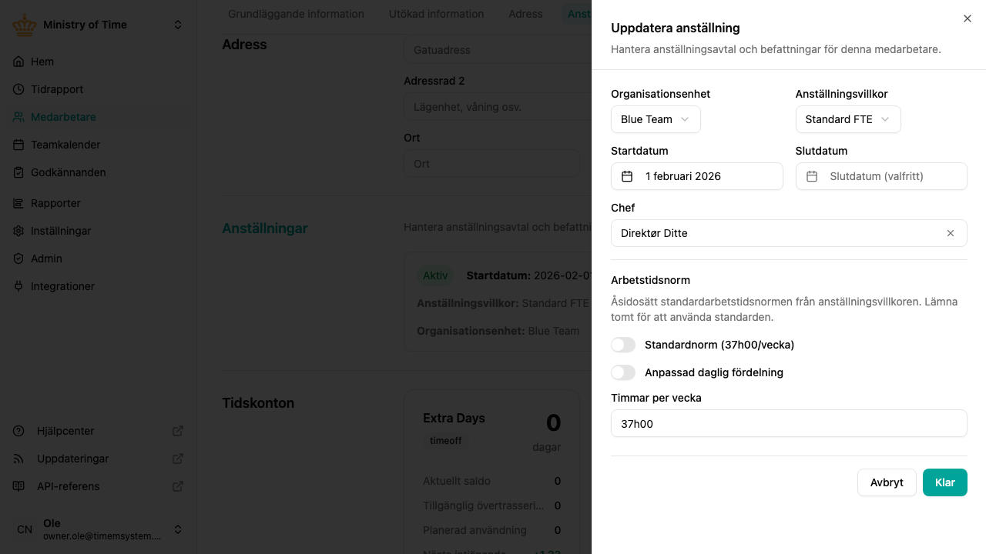Open Rapporter in the sidebar

(99, 203)
